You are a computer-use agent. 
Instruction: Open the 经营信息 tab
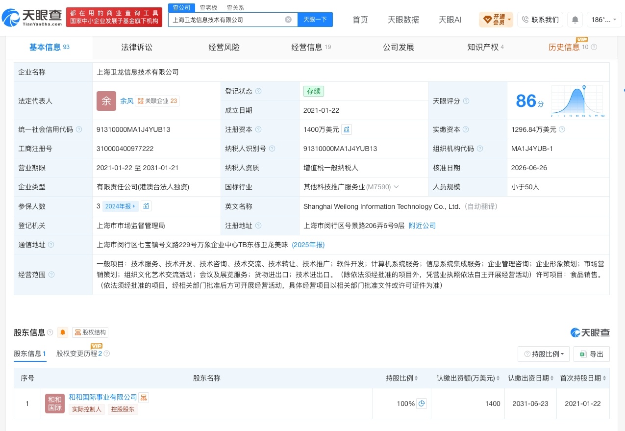click(311, 47)
